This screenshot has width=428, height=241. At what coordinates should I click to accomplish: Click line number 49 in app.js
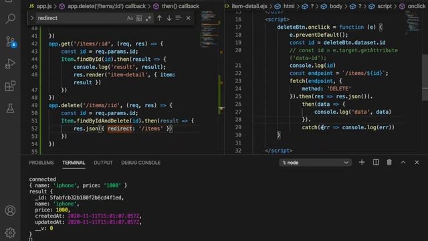[x=34, y=105]
